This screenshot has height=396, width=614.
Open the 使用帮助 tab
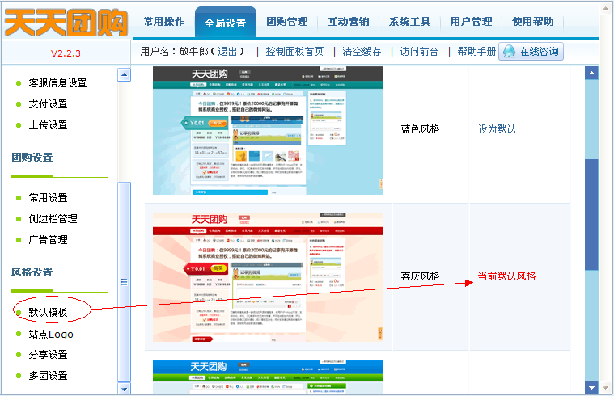click(532, 22)
